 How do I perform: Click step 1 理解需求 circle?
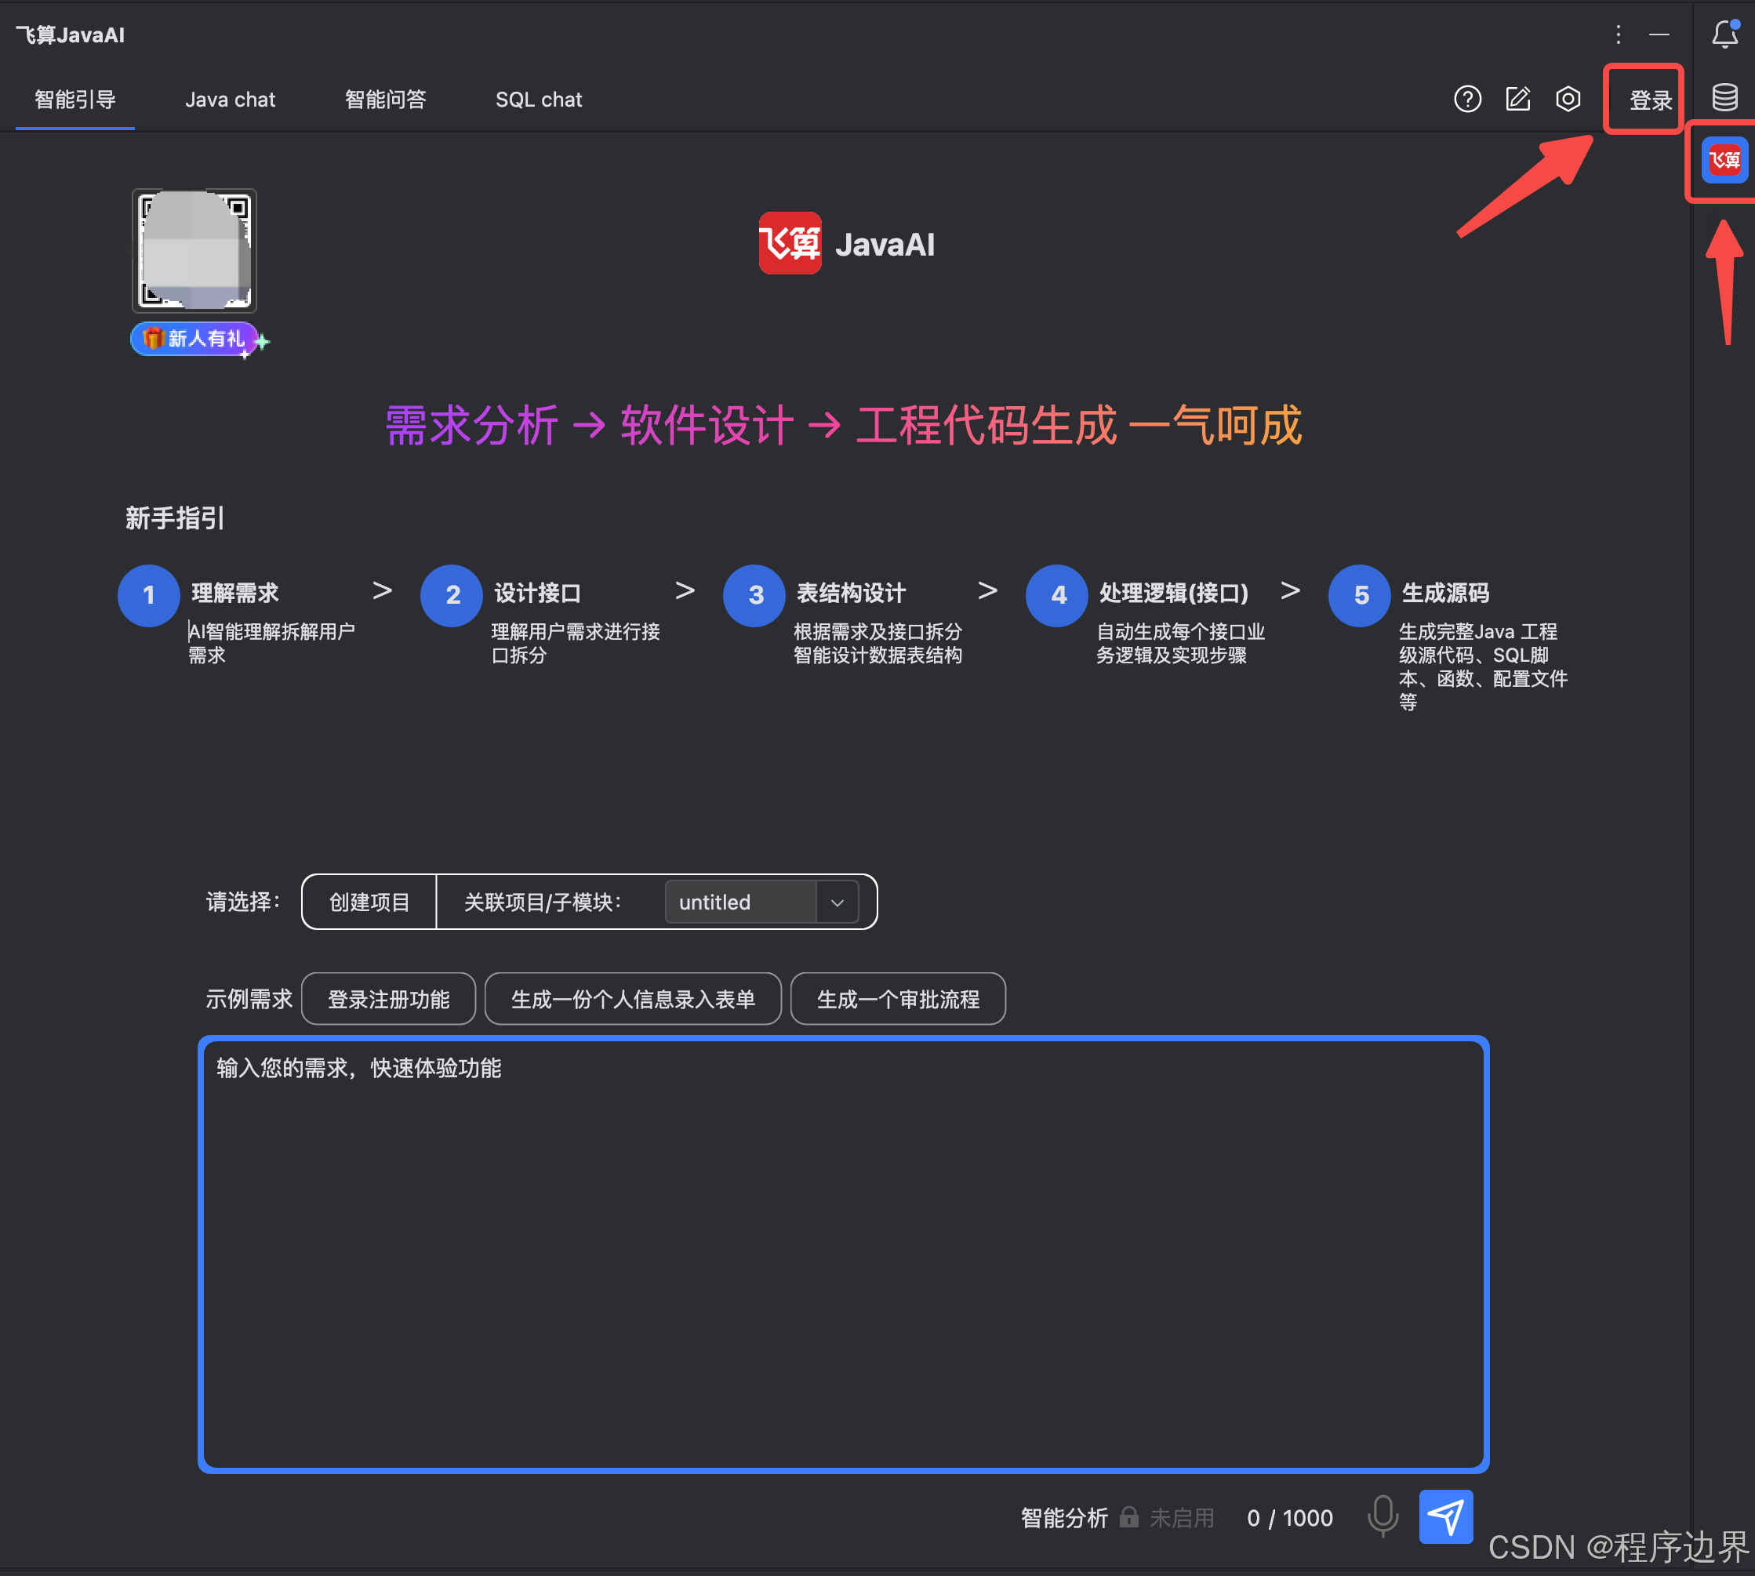149,595
